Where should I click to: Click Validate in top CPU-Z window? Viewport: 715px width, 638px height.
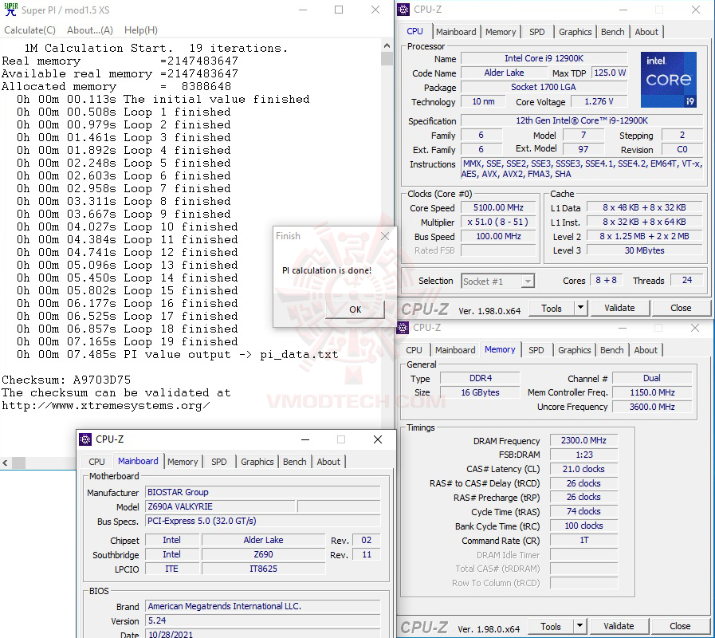tap(619, 309)
